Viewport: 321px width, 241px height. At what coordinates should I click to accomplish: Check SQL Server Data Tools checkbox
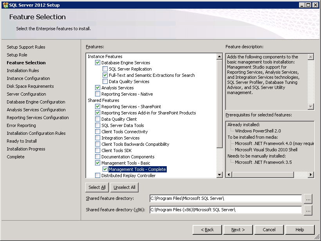pyautogui.click(x=97, y=125)
